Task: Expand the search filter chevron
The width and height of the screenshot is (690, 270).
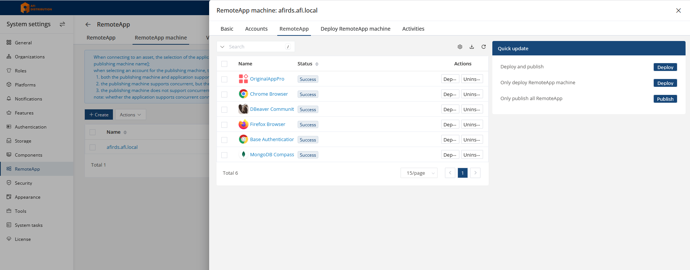Action: click(x=222, y=47)
